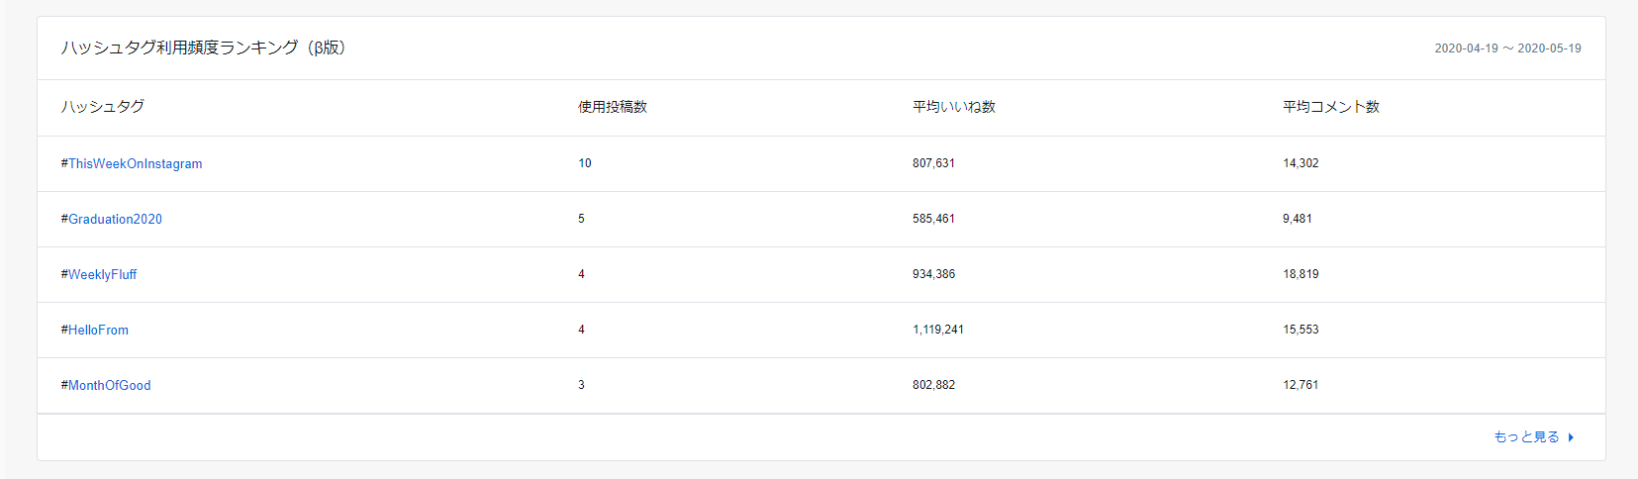This screenshot has width=1638, height=479.
Task: Click average likes value 1,119,241
Action: (938, 330)
